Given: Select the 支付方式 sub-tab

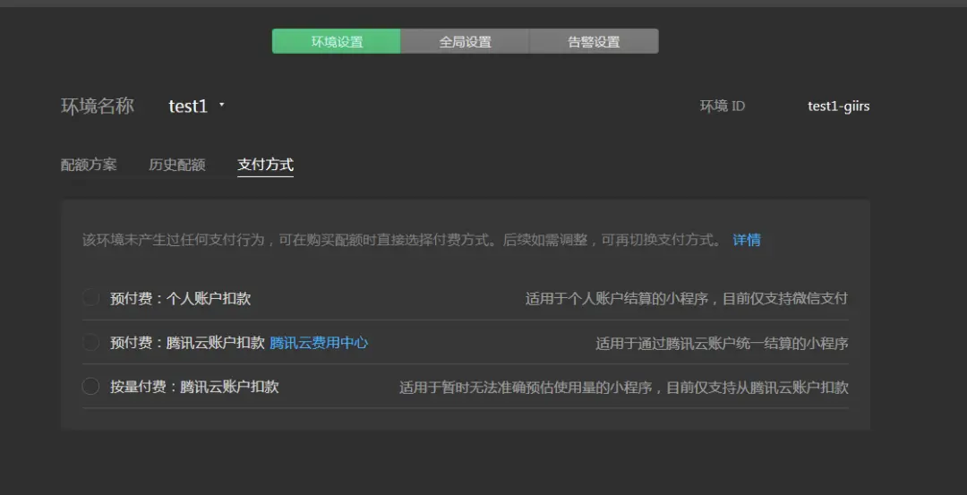Looking at the screenshot, I should click(265, 165).
